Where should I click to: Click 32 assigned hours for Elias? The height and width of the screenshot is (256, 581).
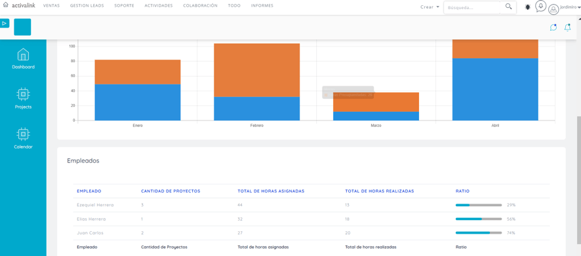pos(240,219)
